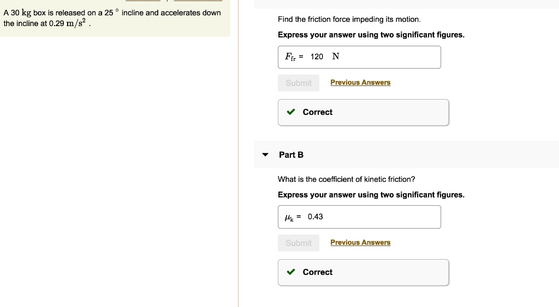Click the significant figures instruction in Part B
This screenshot has height=307, width=559.
371,195
